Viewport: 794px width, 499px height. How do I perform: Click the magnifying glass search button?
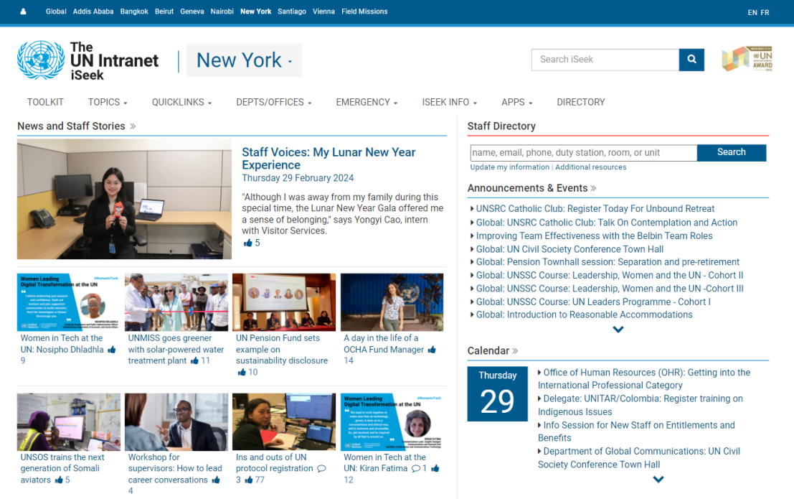coord(691,60)
